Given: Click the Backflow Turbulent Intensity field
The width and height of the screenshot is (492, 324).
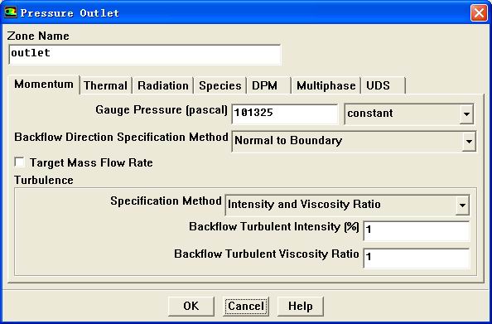Looking at the screenshot, I should pyautogui.click(x=417, y=230).
